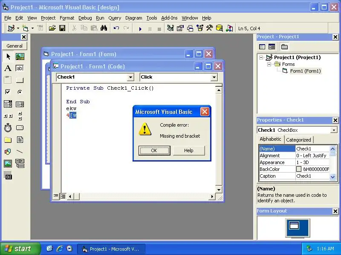The image size is (341, 255).
Task: Click View Code icon in Project panel
Action: point(262,47)
